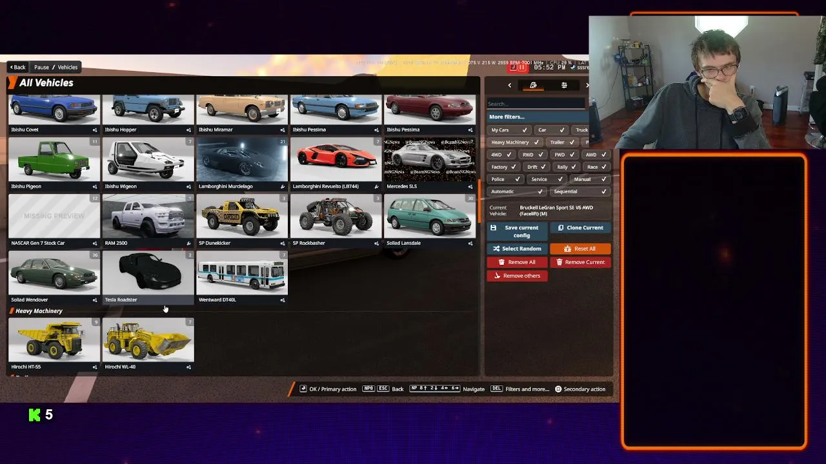Toggle the Automatic transmission filter
This screenshot has width=826, height=464.
[516, 191]
